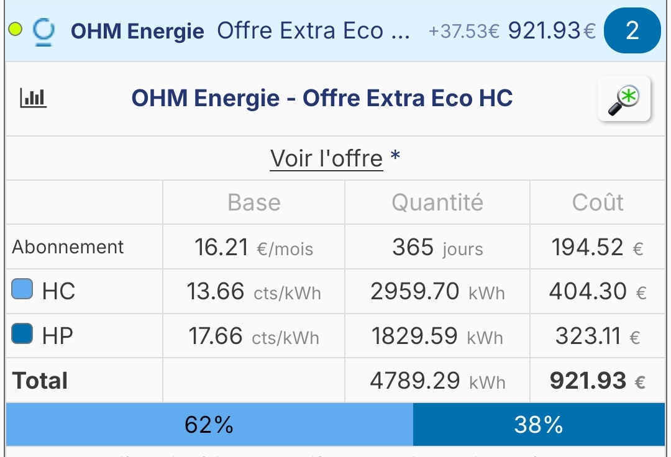Select the Quantité column header
The height and width of the screenshot is (457, 671).
coord(437,202)
